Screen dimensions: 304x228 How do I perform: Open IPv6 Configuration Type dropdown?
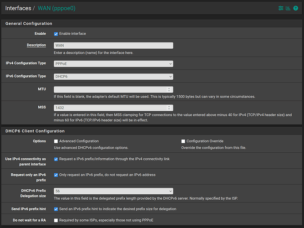[113, 77]
